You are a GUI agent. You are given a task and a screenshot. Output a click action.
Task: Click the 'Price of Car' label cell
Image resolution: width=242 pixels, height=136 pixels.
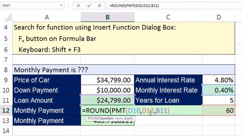click(47, 80)
